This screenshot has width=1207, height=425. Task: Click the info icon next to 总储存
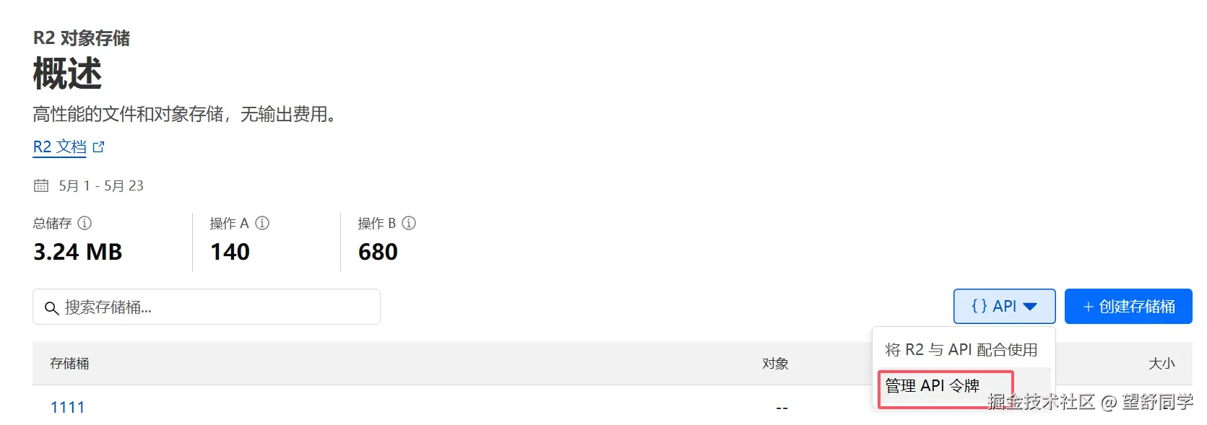coord(85,223)
